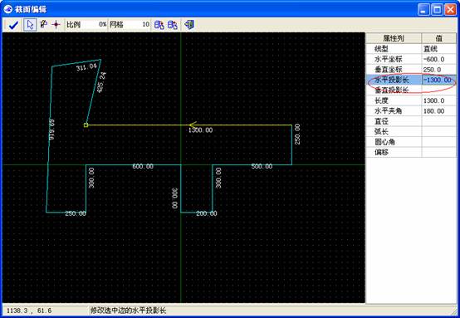Click the app icon in title bar

[x=8, y=9]
